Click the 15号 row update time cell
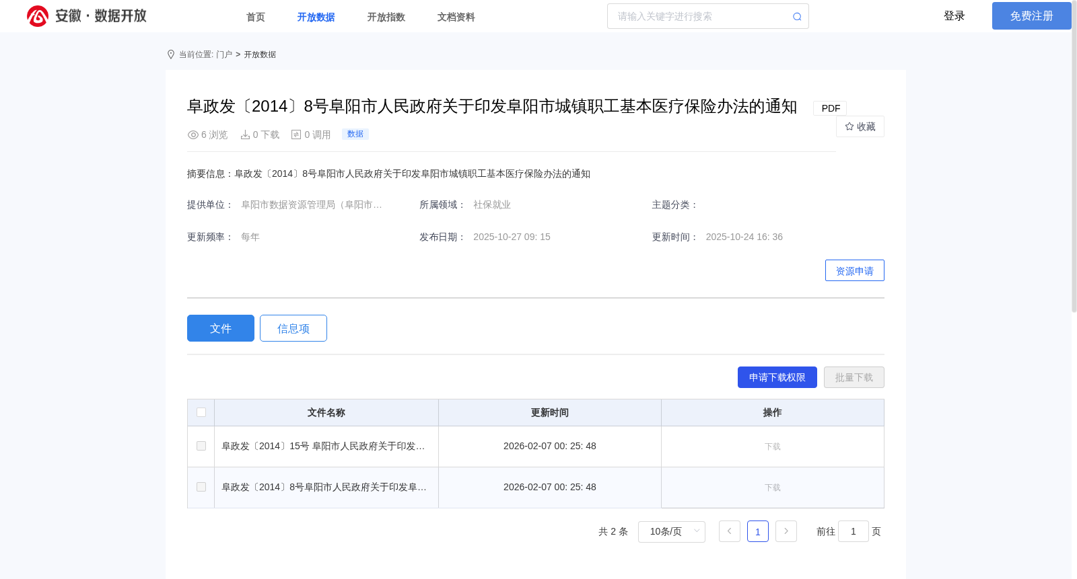 pyautogui.click(x=550, y=446)
